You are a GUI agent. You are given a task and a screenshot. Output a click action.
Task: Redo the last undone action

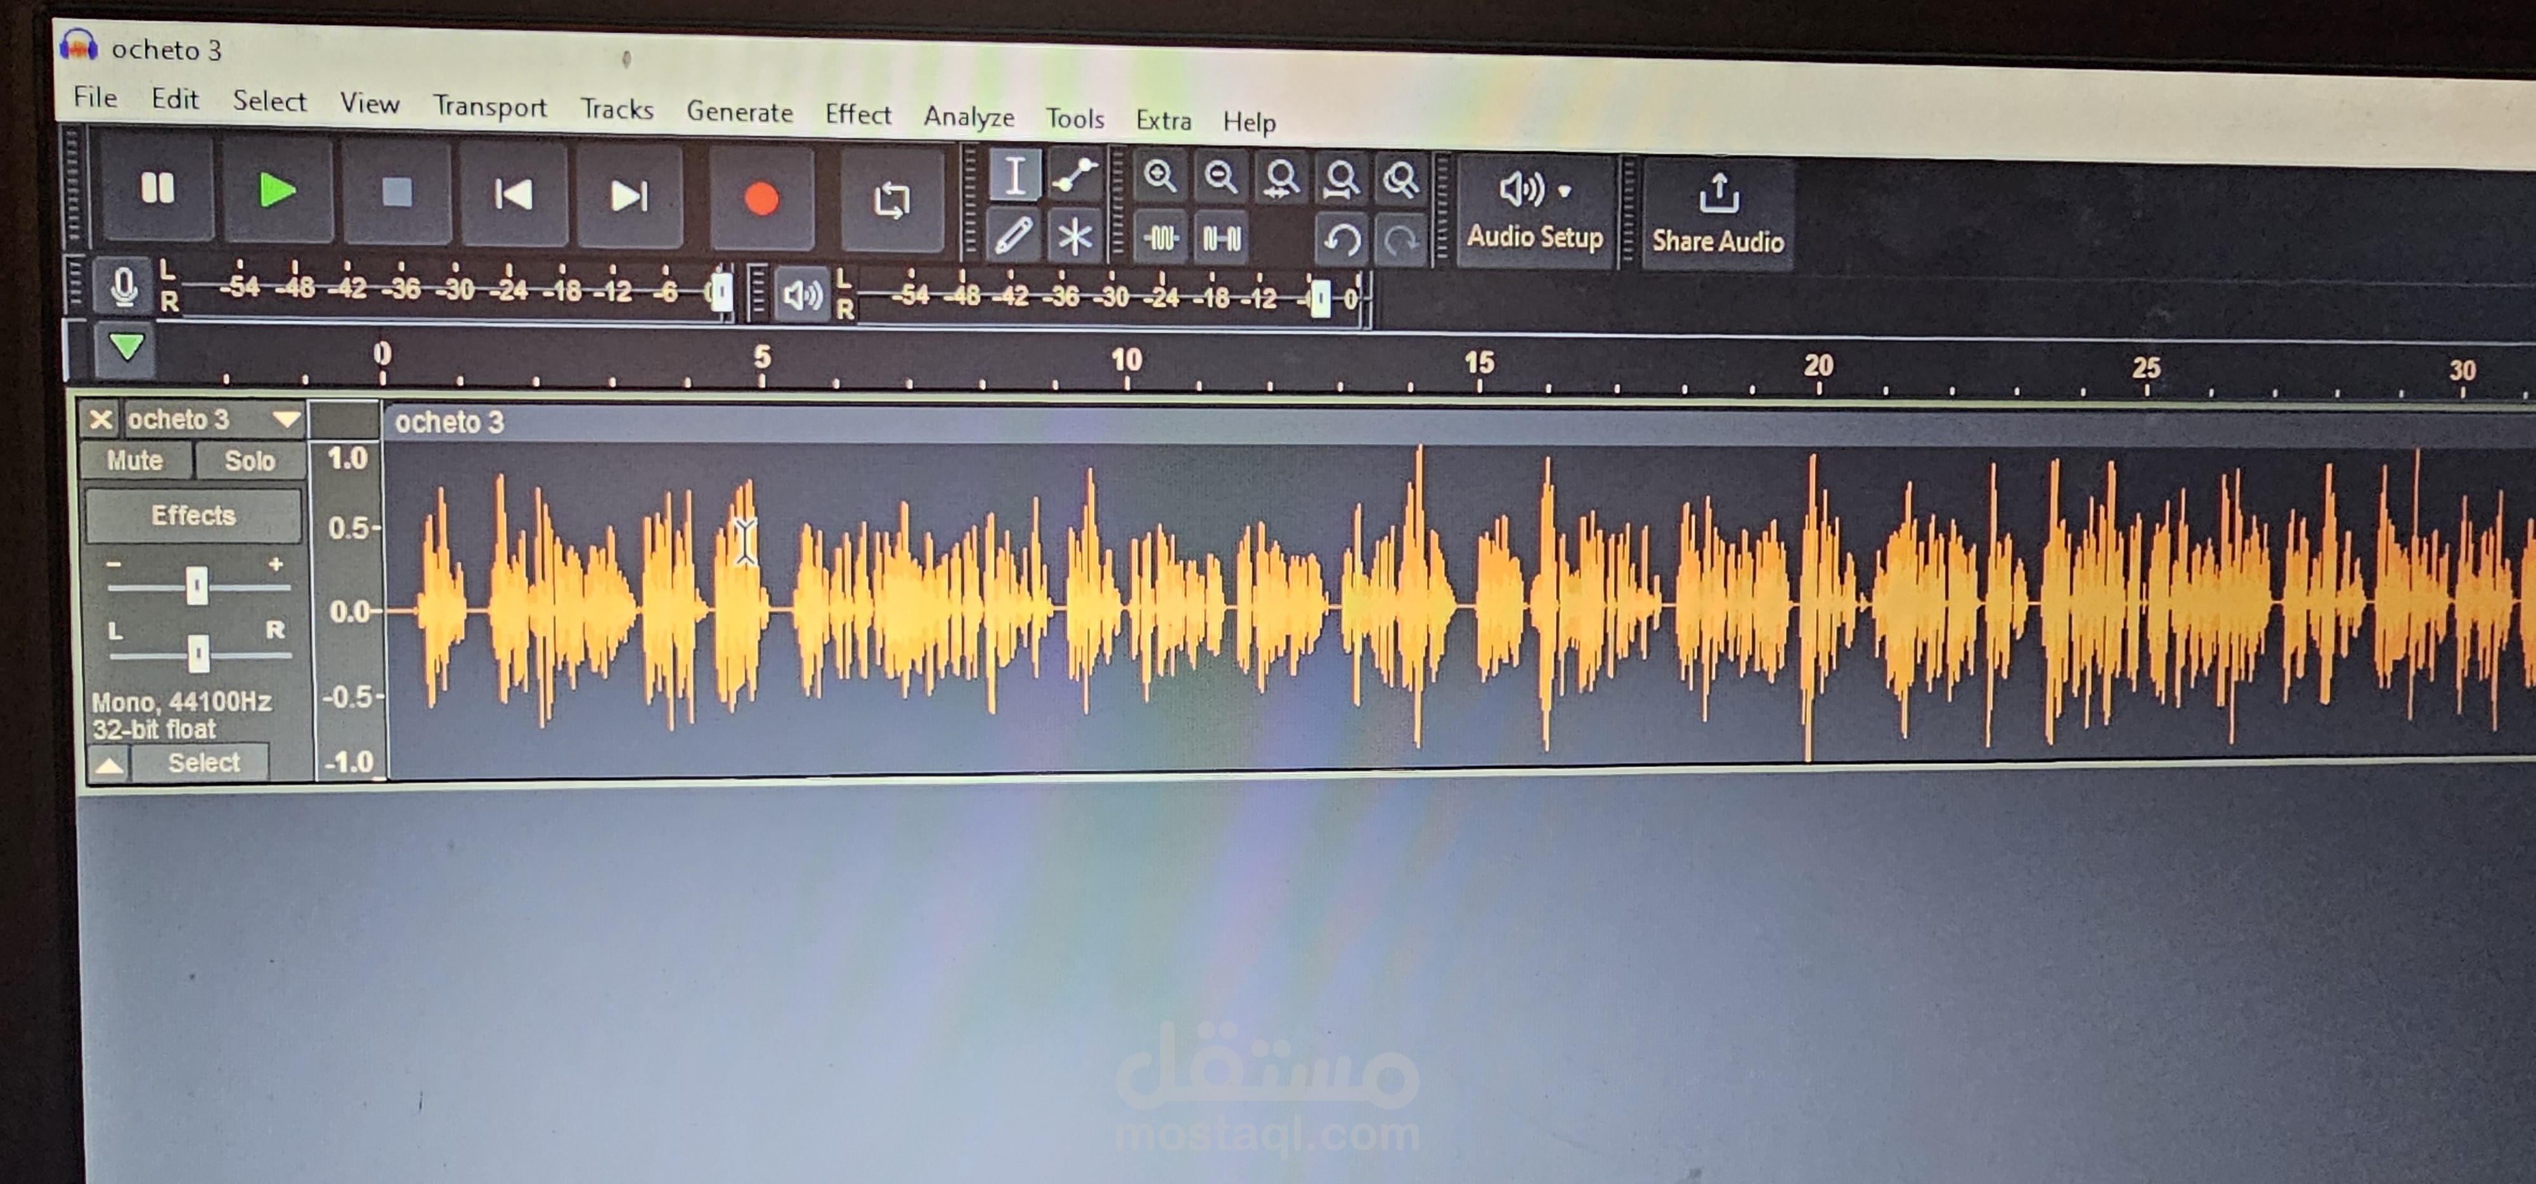tap(1401, 241)
